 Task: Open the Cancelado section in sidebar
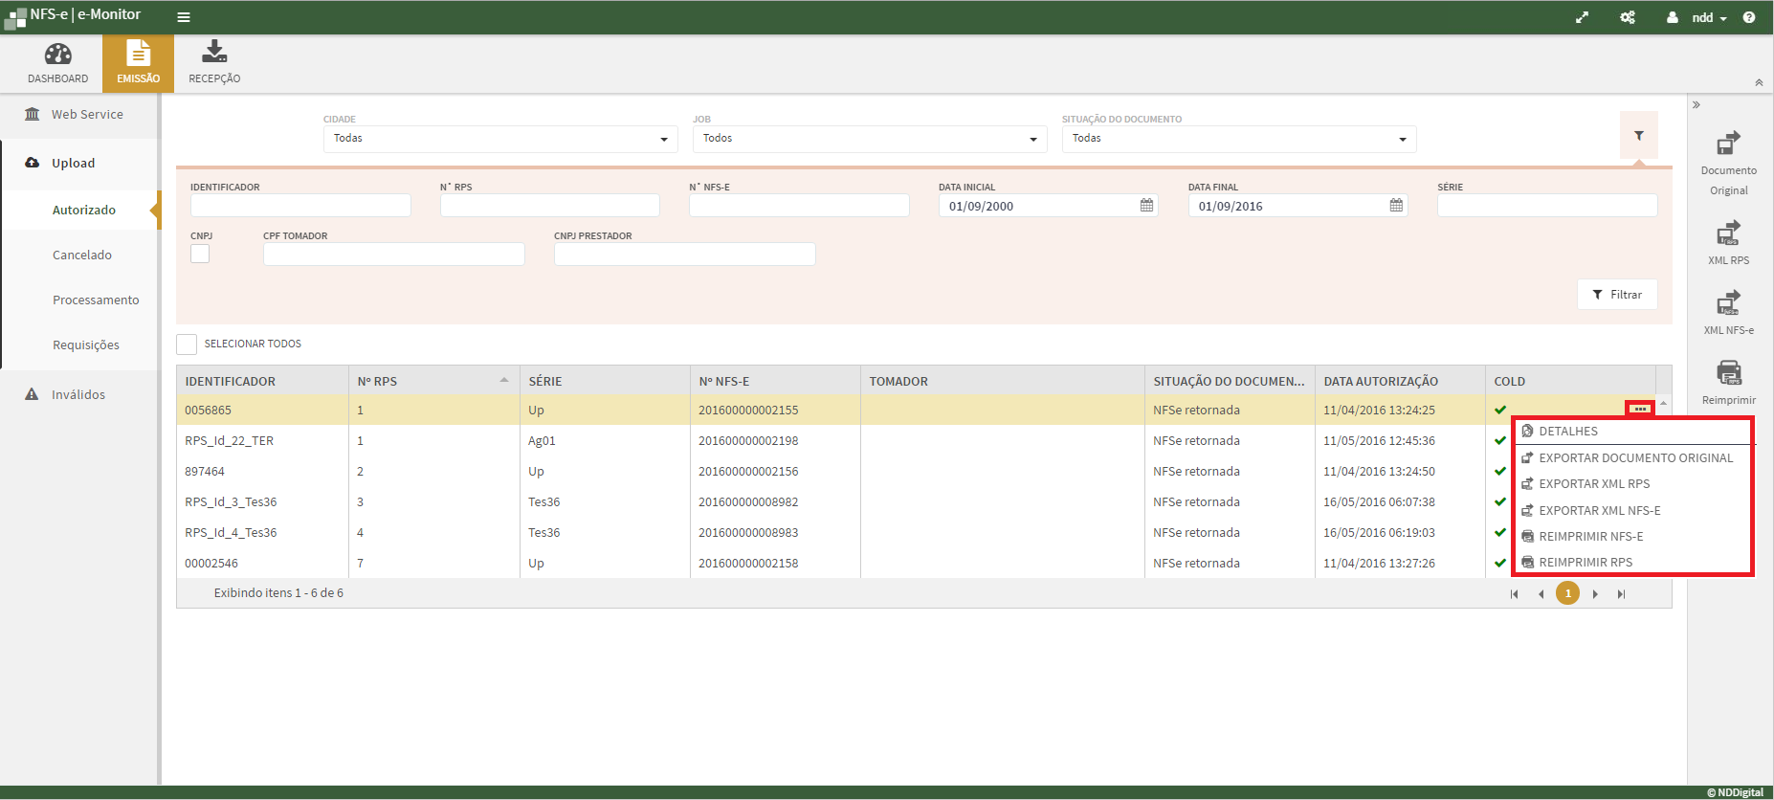pyautogui.click(x=82, y=256)
